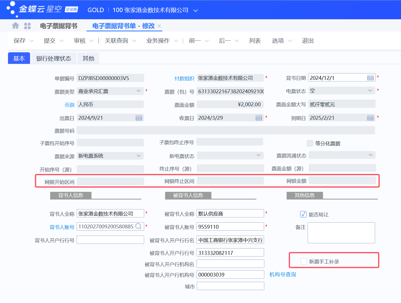
Task: Open the calendar picker for 收票日
Action: pyautogui.click(x=259, y=118)
